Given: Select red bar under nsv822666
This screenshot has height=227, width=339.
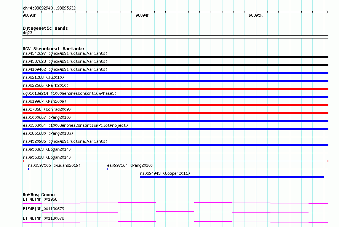Looking at the screenshot, I should point(175,89).
